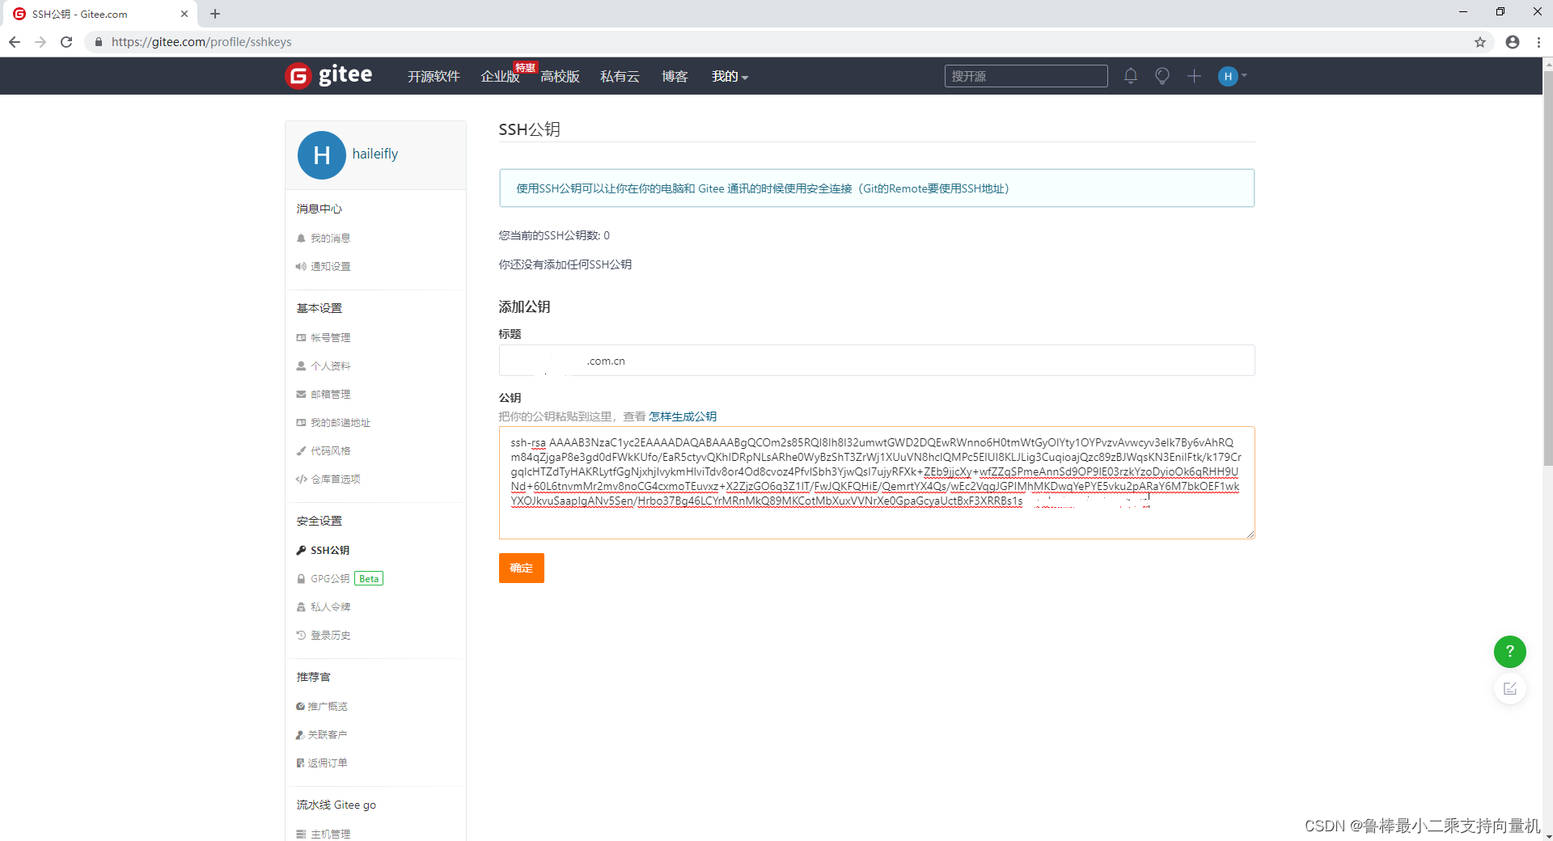Open 登录历史 page
Image resolution: width=1553 pixels, height=841 pixels.
(324, 635)
